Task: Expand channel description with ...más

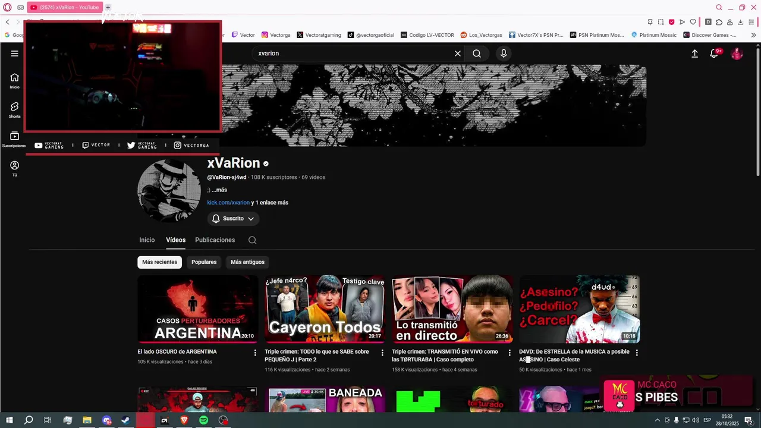Action: click(x=219, y=190)
